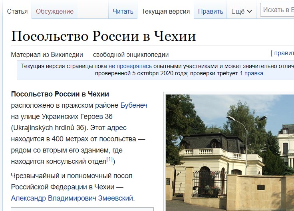Screen dimensions: 294x211
Task: Open the Править edit tab
Action: click(x=211, y=11)
